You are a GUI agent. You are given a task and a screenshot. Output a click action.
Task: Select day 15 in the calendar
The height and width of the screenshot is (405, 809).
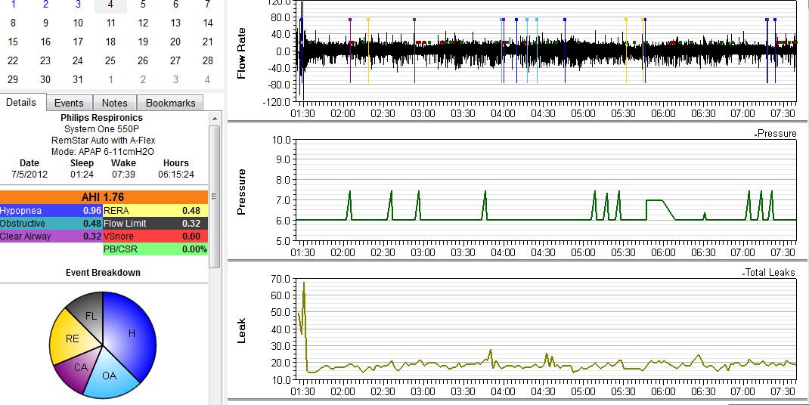tap(13, 42)
